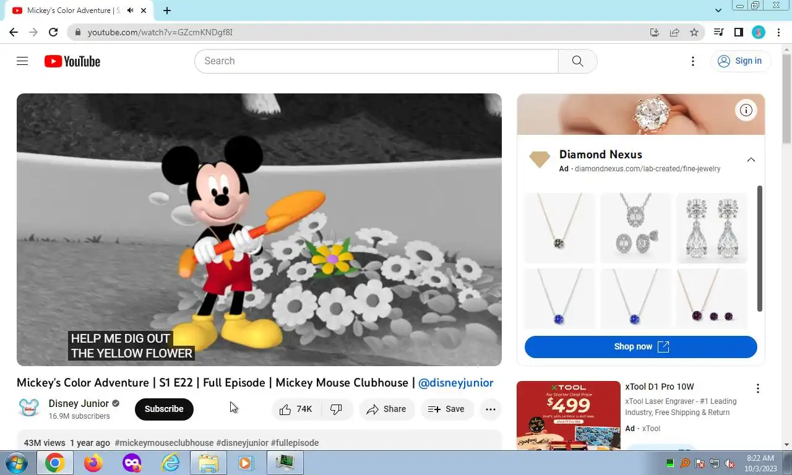Go forward with the browser forward arrow

click(x=33, y=32)
